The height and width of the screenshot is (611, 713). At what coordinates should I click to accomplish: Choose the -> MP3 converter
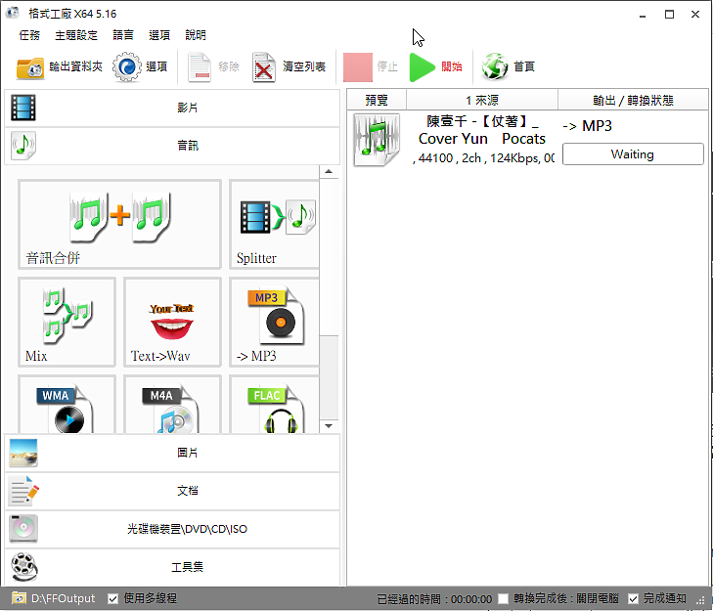coord(274,322)
